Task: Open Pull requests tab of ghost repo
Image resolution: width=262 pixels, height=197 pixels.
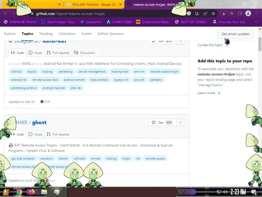Action: point(58,134)
